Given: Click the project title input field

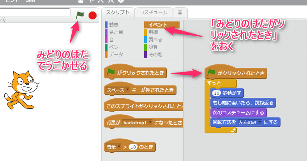Looking at the screenshot, I should point(35,12).
